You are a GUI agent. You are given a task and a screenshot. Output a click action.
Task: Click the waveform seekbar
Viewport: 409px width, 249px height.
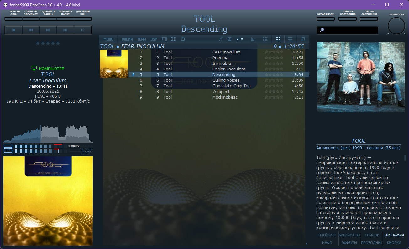(48, 134)
